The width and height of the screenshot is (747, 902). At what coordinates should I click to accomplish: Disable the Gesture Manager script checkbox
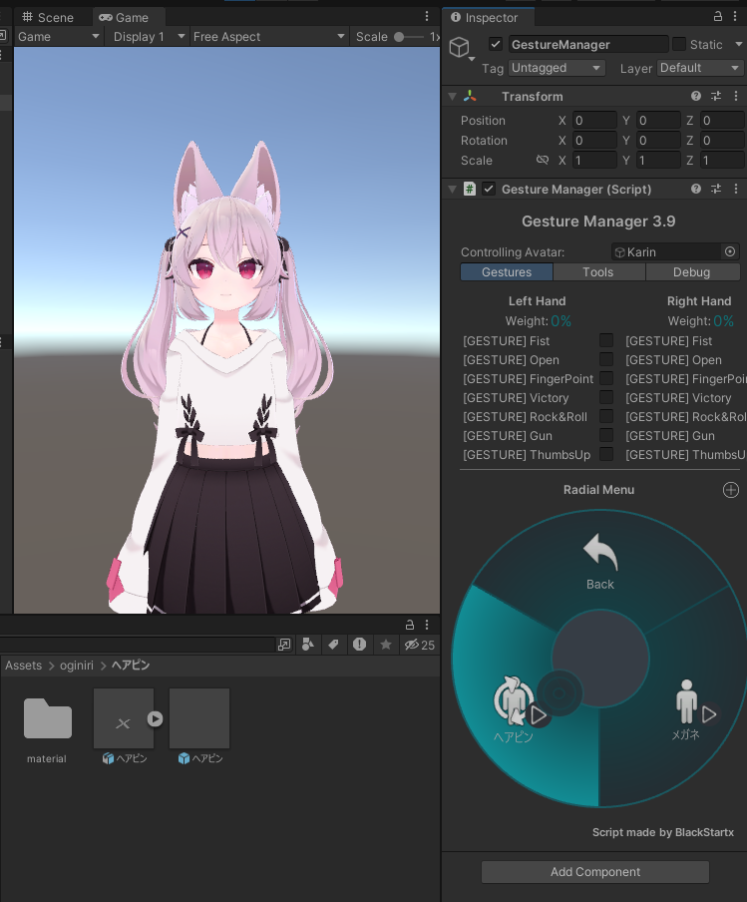(489, 189)
